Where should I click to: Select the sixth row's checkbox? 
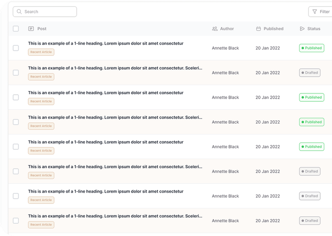pyautogui.click(x=16, y=171)
